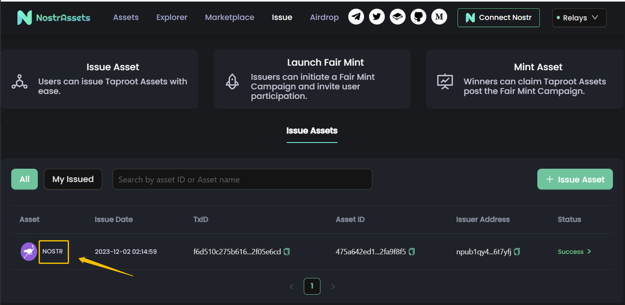This screenshot has height=305, width=625.
Task: Go to the next page arrow
Action: click(x=333, y=286)
